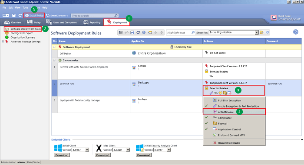304x165 pixels.
Task: Click the create rule icon in rules toolbar
Action: 121,32
